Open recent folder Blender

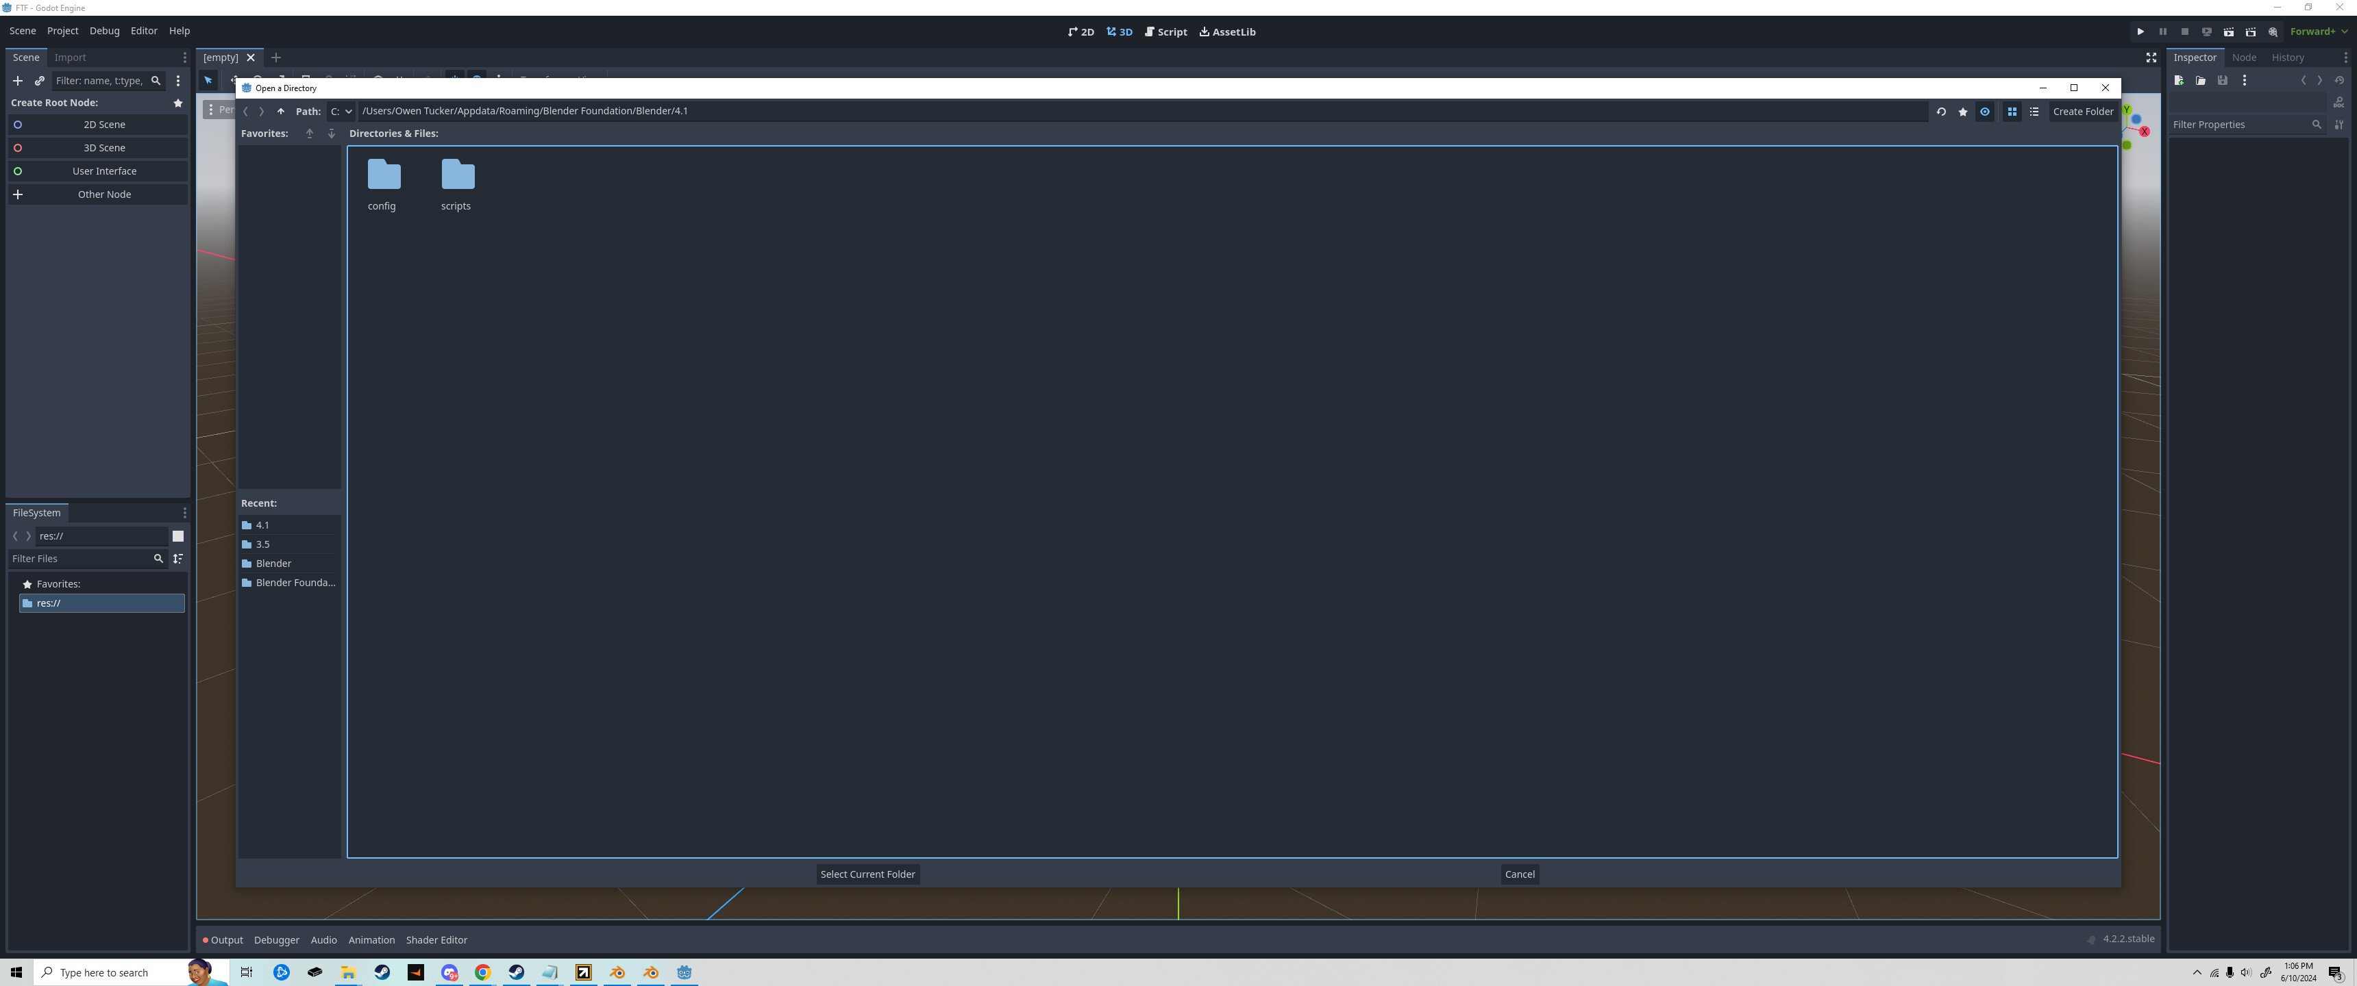click(x=289, y=564)
